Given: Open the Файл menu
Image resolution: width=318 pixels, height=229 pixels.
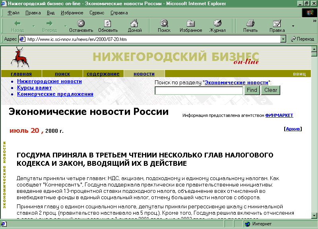Looking at the screenshot, I should 13,13.
